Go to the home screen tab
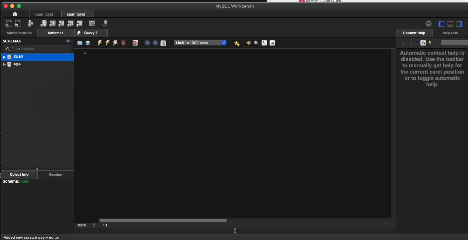This screenshot has width=468, height=240. click(15, 14)
